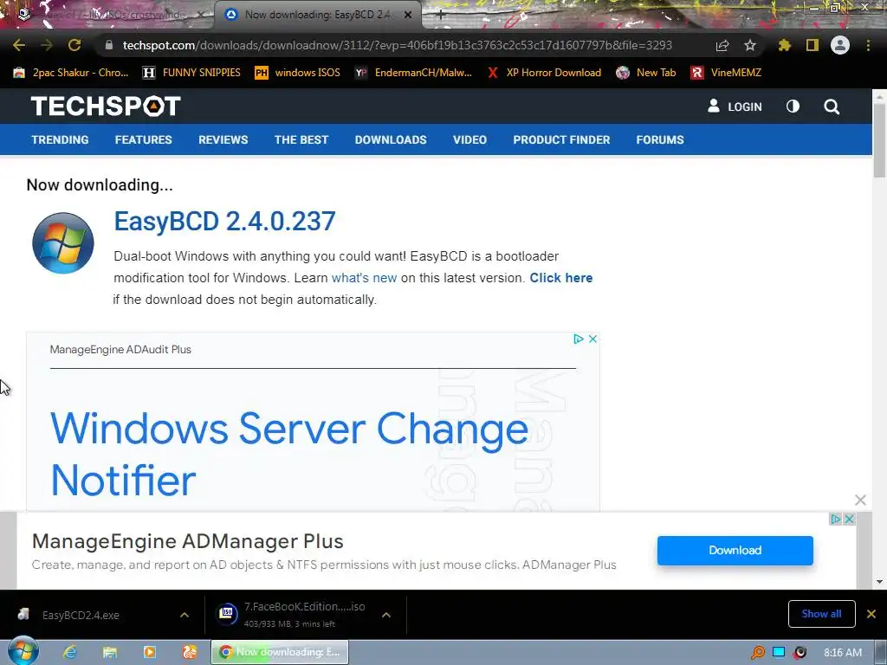
Task: Open the windows ISOS bookmark
Action: [x=298, y=73]
